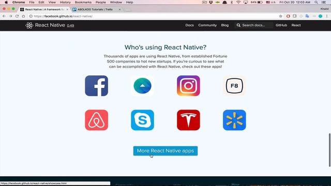Click the browser address bar URL
This screenshot has width=331, height=186.
click(x=63, y=16)
